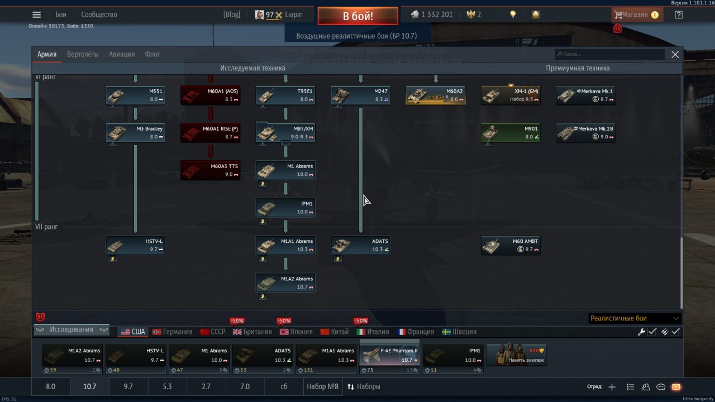This screenshot has height=402, width=715.
Task: Collapse the Исследования panel
Action: coord(71,330)
